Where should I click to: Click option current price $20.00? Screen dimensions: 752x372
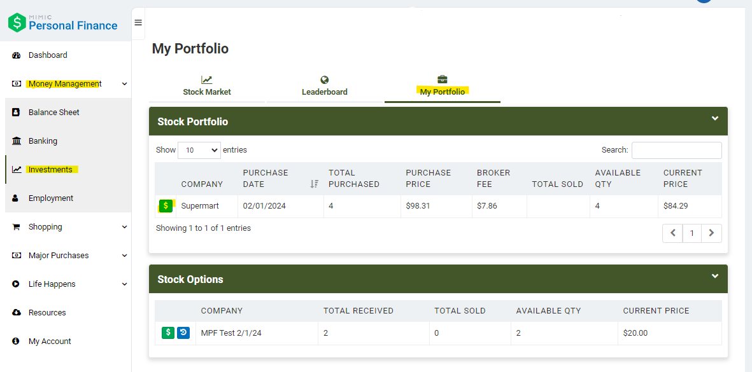point(669,333)
